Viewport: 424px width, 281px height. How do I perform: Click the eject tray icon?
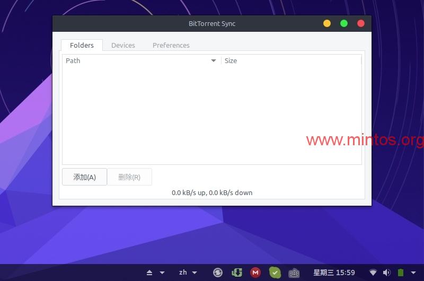[149, 273]
